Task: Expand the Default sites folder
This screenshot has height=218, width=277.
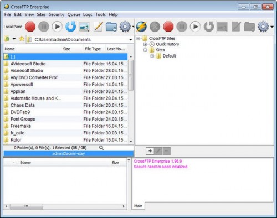Action: [x=152, y=56]
